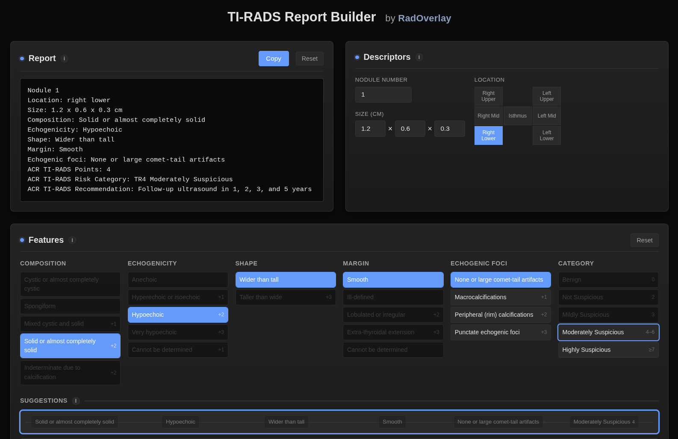Toggle the Hypochoic echogenicity option
Viewport: 678px width, 439px height.
[x=178, y=315]
